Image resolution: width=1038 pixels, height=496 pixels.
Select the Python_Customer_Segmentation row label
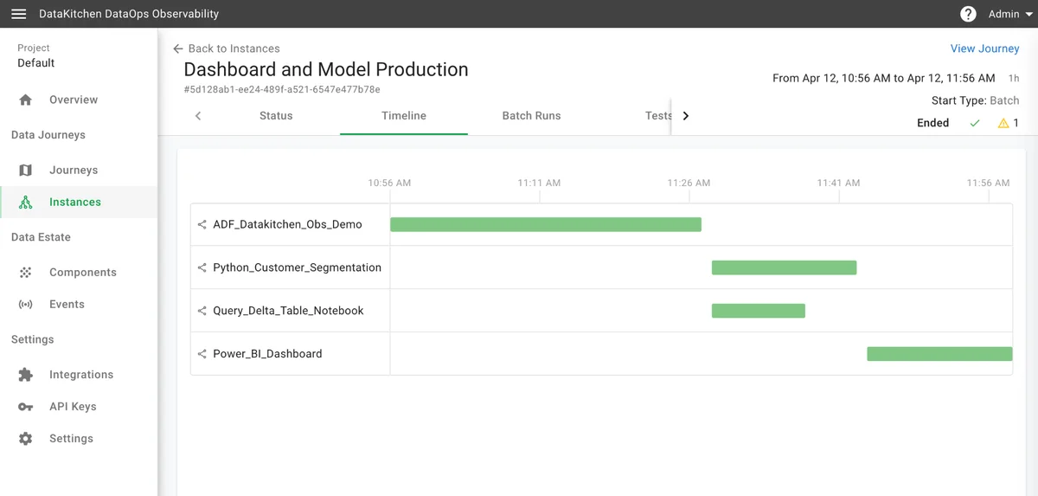coord(297,267)
